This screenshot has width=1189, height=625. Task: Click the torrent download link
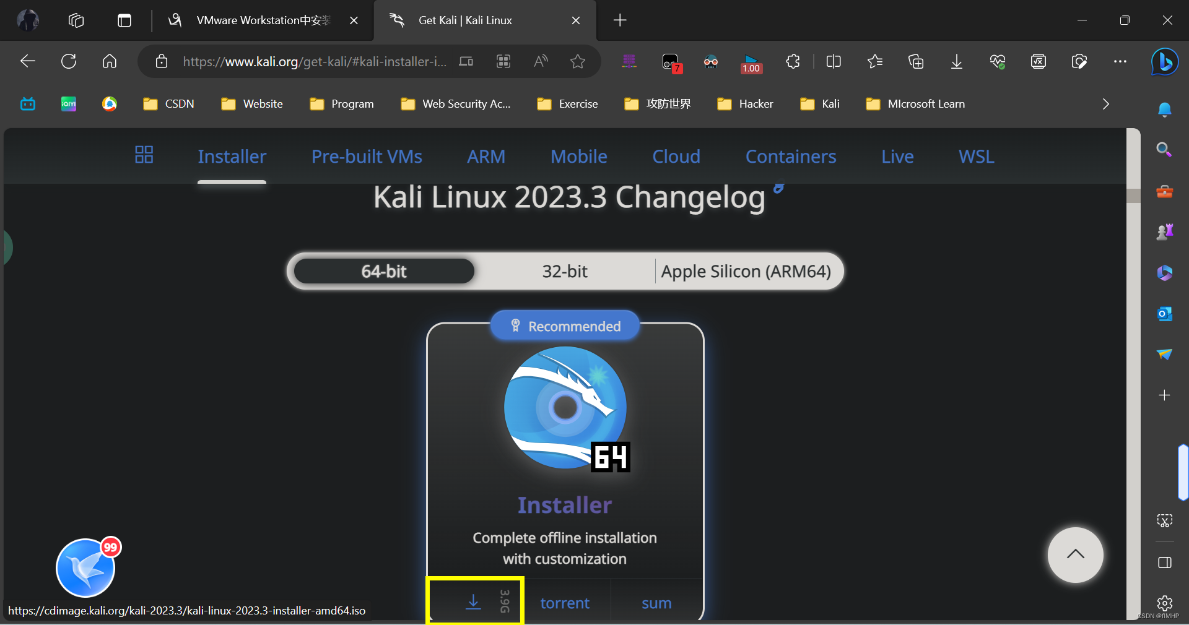[x=564, y=603]
